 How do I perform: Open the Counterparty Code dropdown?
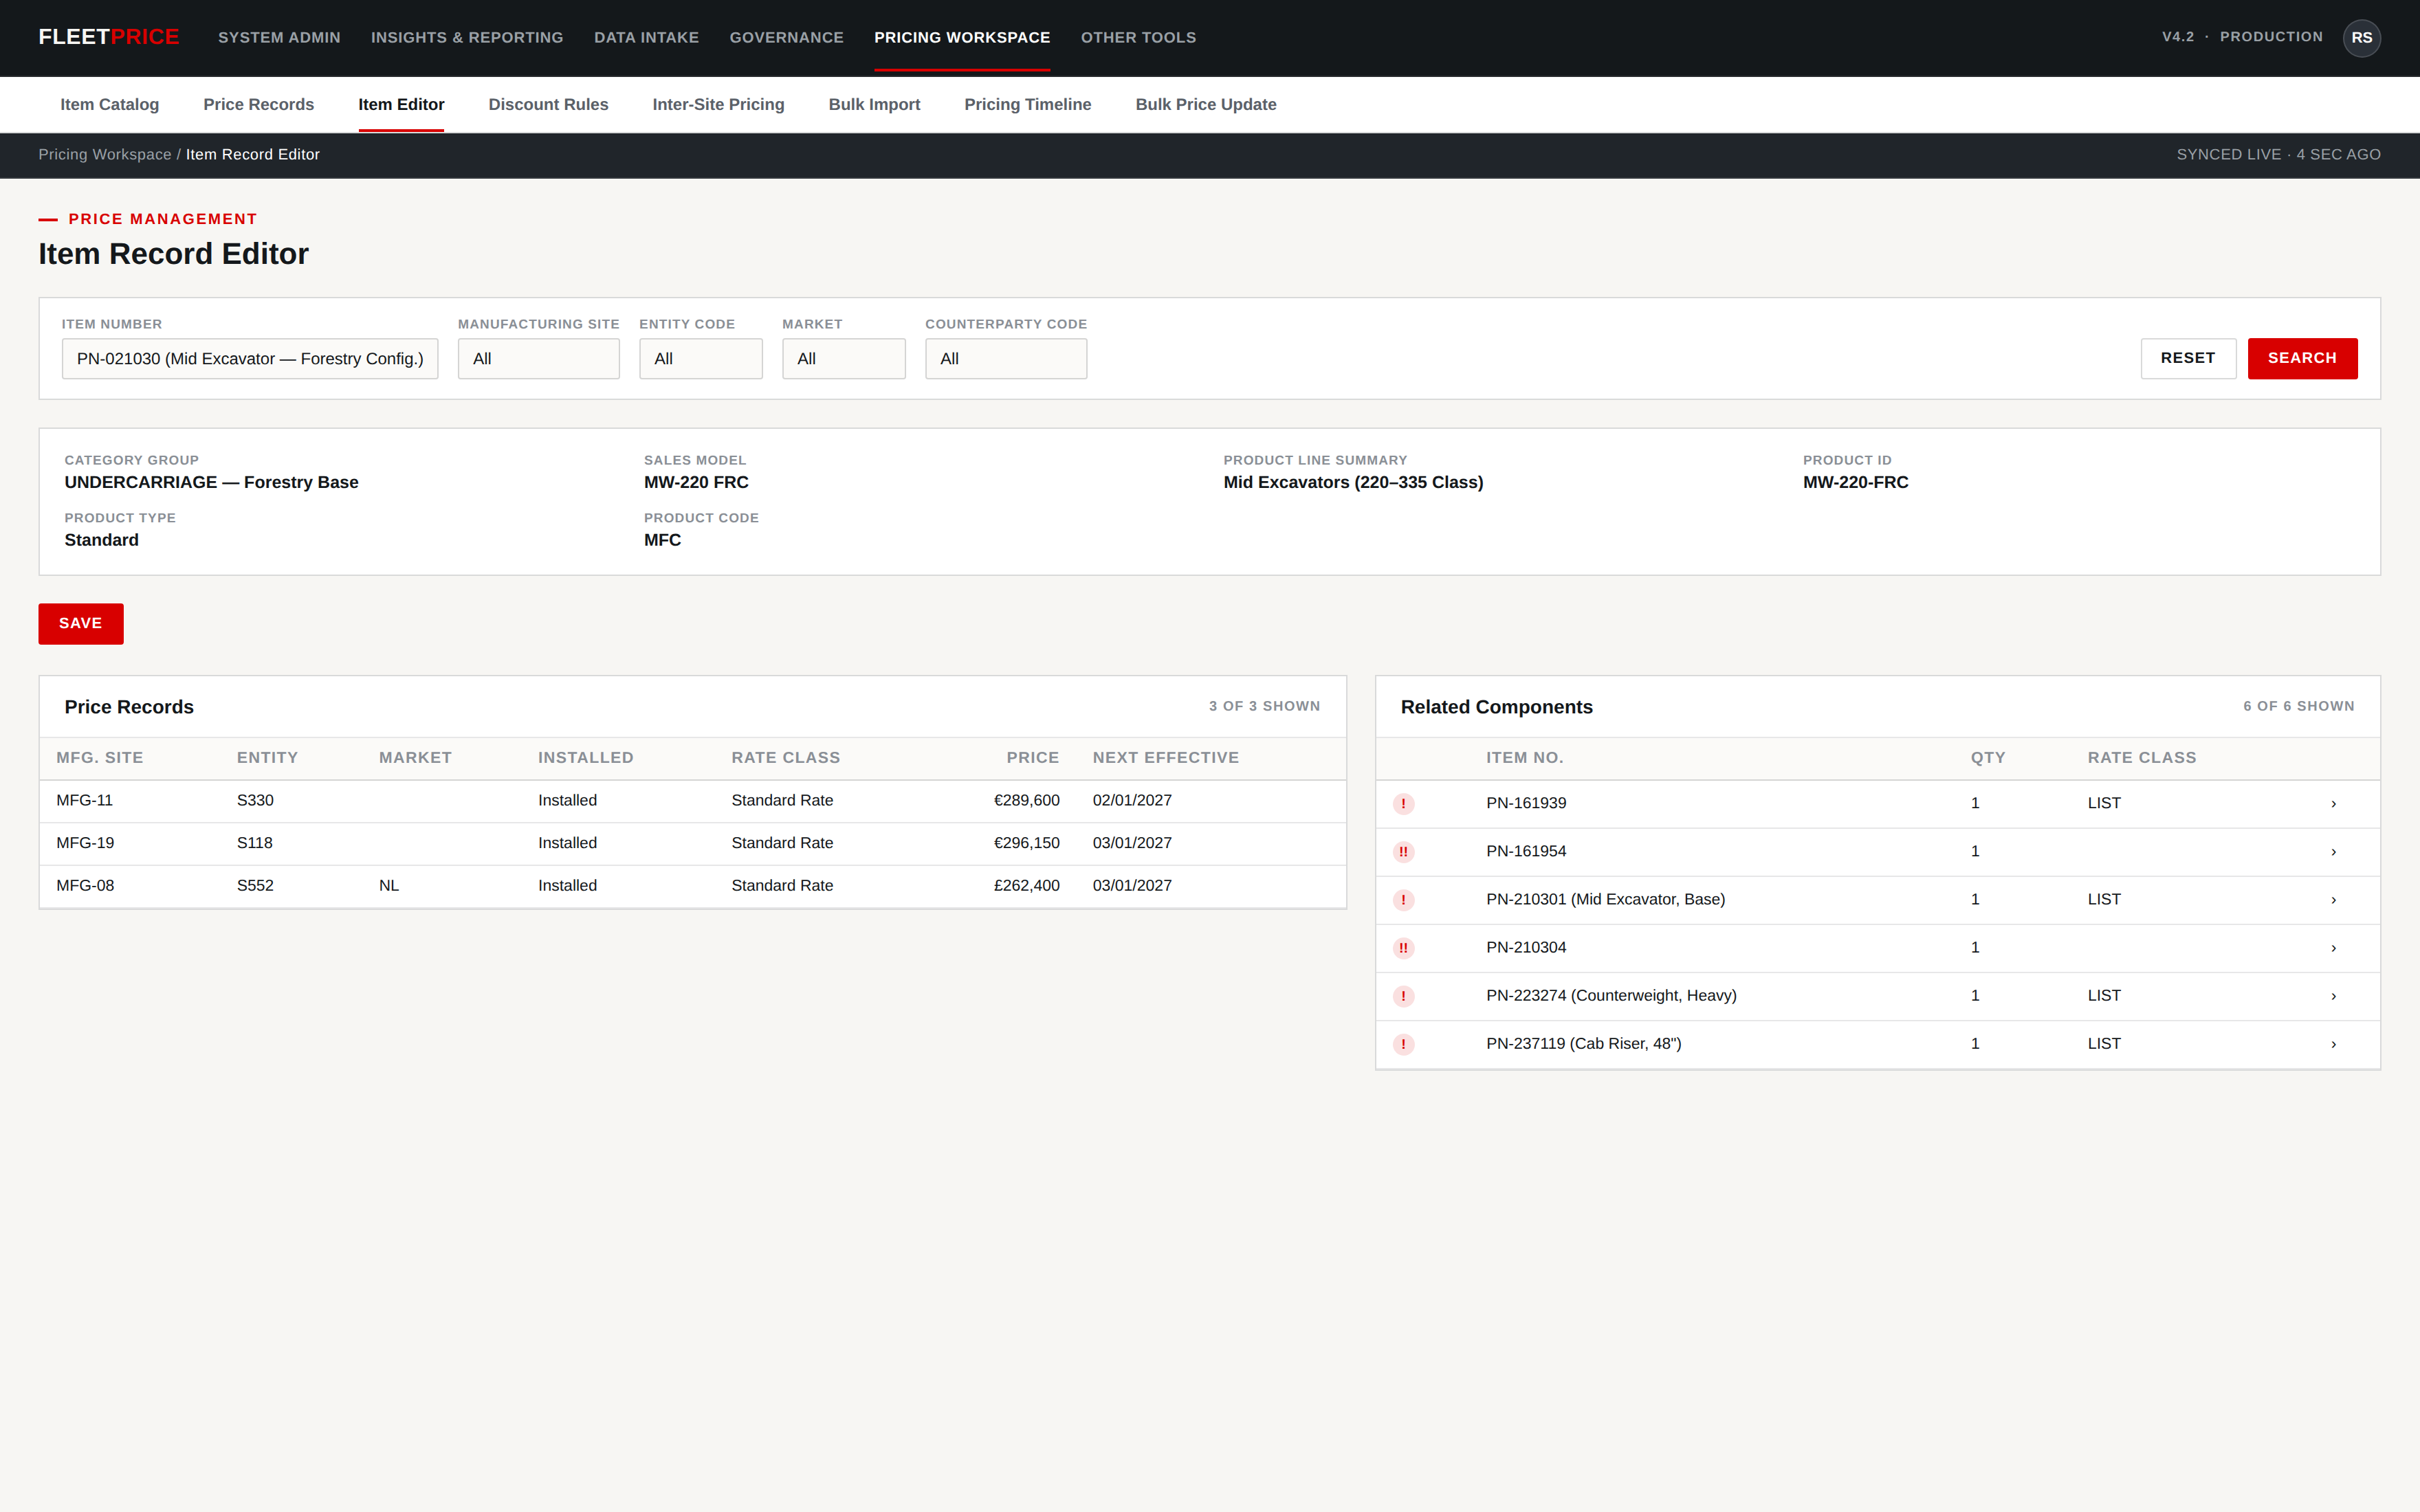coord(1005,359)
